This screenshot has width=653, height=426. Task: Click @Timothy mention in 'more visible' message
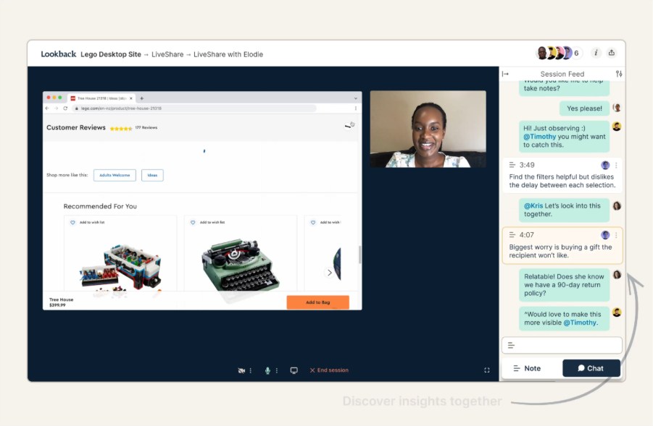580,323
